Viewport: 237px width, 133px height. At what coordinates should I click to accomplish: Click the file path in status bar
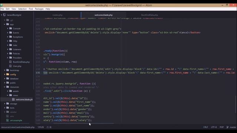pos(18,127)
